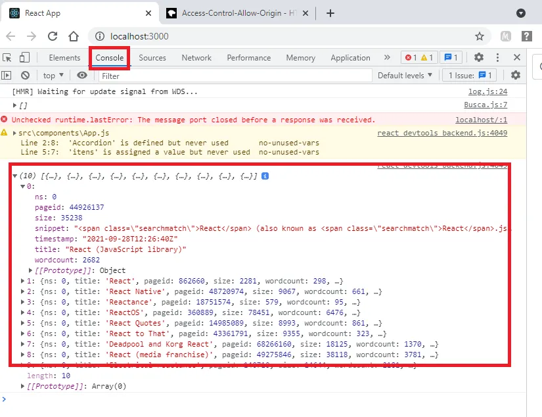Open the top context dropdown
The image size is (542, 417).
coord(53,76)
